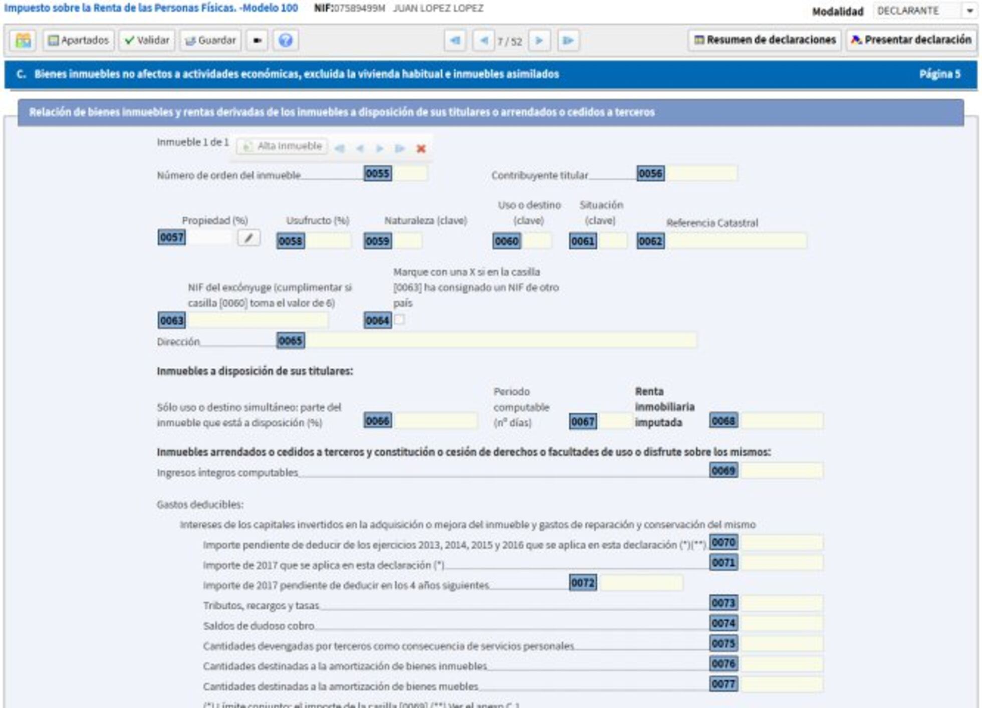Click the Situación clave field 0061
The width and height of the screenshot is (982, 708).
[x=613, y=241]
